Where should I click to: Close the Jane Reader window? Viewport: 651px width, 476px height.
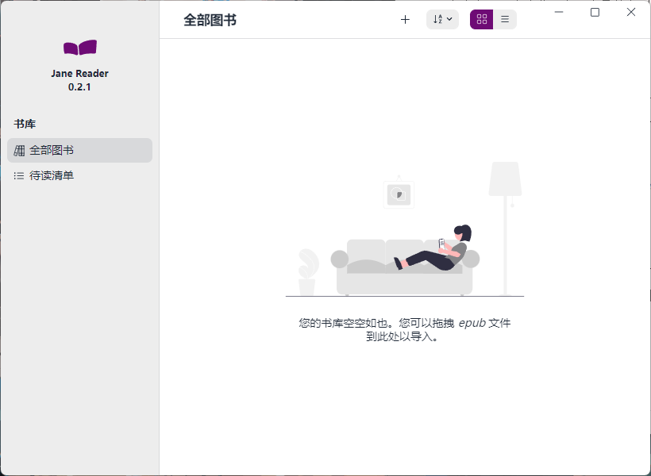click(x=631, y=12)
